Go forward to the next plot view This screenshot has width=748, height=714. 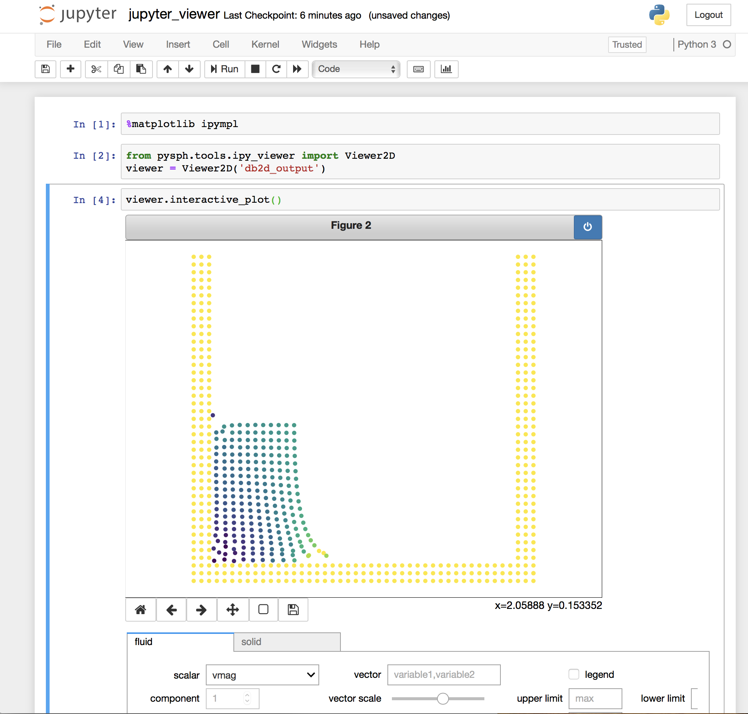[201, 610]
